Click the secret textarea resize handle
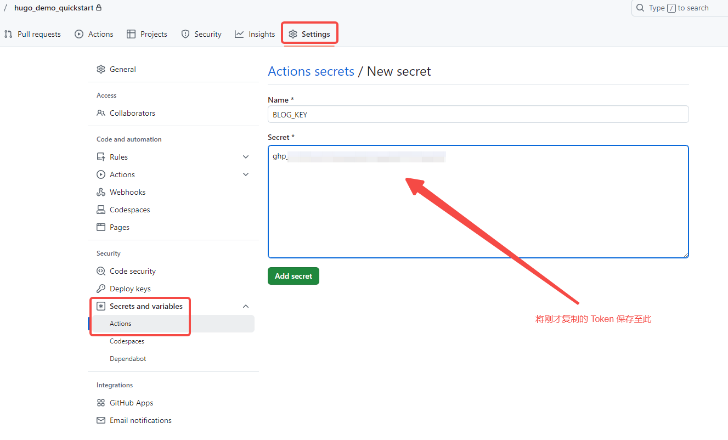Image resolution: width=728 pixels, height=440 pixels. click(685, 254)
